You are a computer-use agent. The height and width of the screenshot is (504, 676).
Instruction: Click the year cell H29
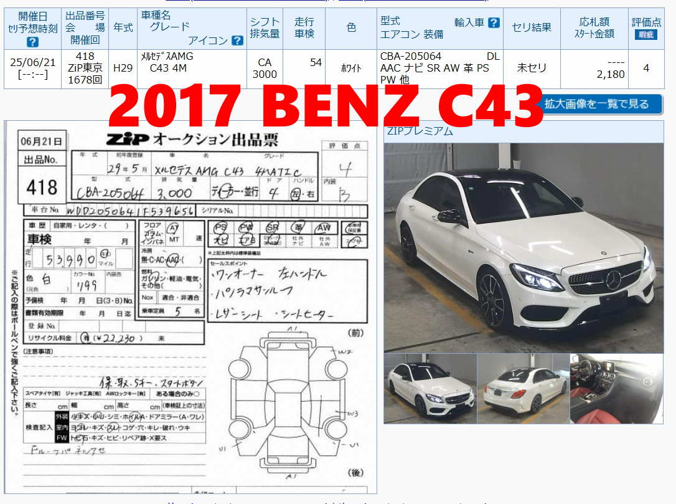(x=123, y=68)
